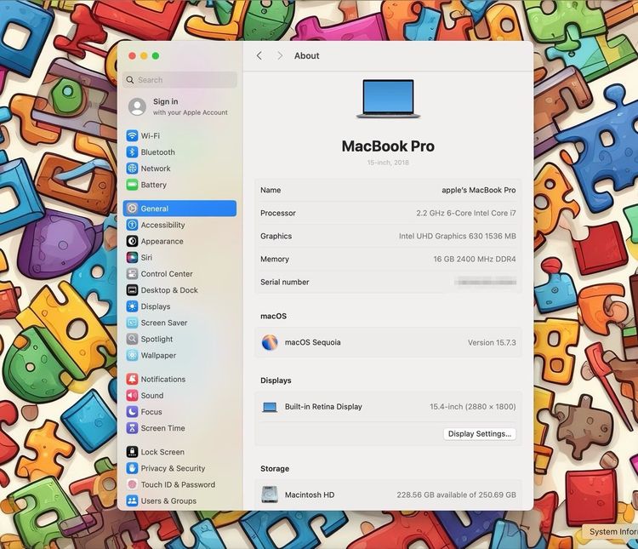Click the Bluetooth sidebar icon
This screenshot has height=549, width=638.
132,152
